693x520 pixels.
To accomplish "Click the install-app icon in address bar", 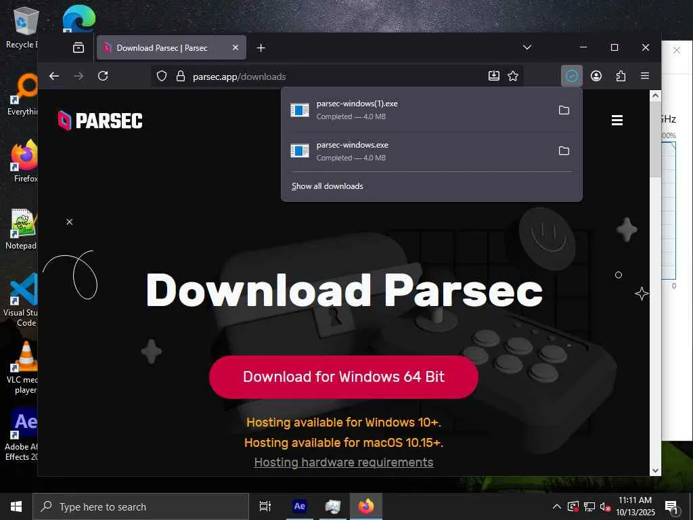I will point(493,76).
